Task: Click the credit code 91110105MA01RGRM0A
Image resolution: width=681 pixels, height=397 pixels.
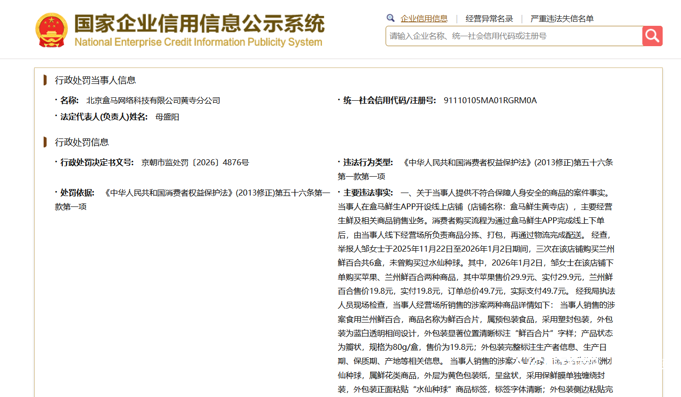Action: click(x=490, y=100)
